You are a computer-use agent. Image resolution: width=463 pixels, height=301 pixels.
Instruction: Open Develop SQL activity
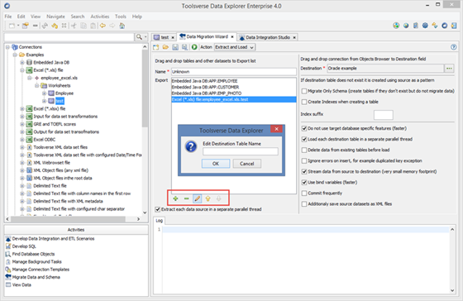(24, 246)
